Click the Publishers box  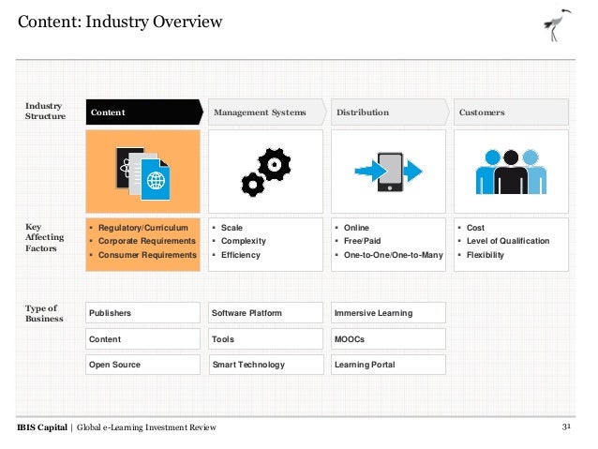point(142,313)
